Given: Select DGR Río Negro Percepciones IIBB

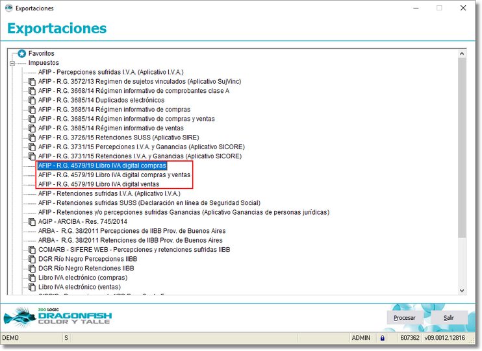Looking at the screenshot, I should 88,259.
